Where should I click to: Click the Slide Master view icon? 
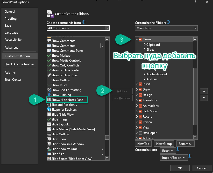click(49, 129)
